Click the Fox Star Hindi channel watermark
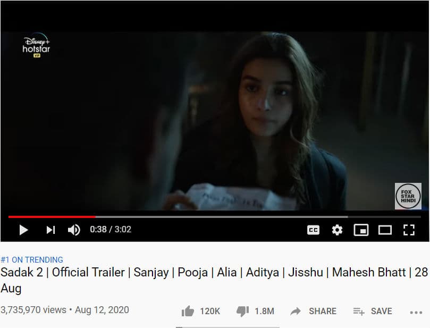This screenshot has height=328, width=430. [408, 196]
